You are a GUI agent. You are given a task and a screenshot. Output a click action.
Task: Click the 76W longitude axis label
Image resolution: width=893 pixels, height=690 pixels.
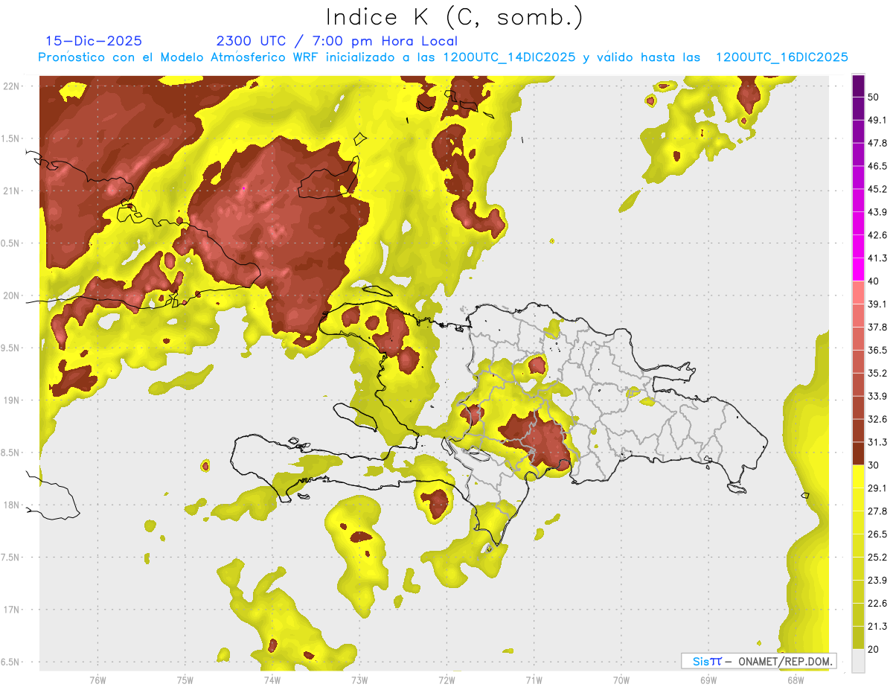point(97,680)
